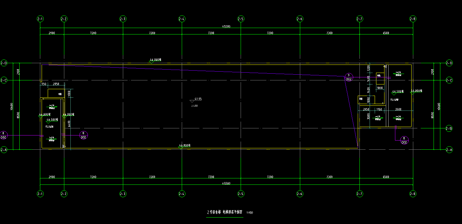This screenshot has width=462, height=224.
Task: Select the right-side 2-B axis bubble
Action: pyautogui.click(x=449, y=128)
